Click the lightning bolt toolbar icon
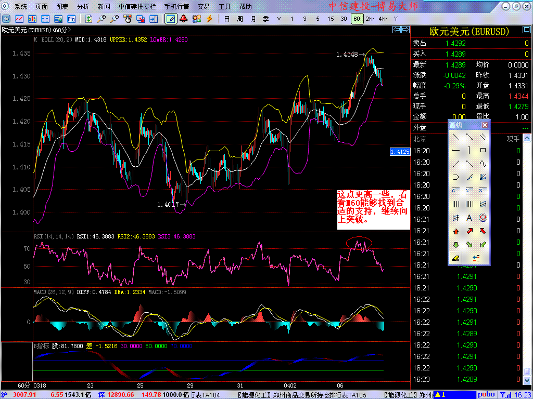 (x=209, y=19)
